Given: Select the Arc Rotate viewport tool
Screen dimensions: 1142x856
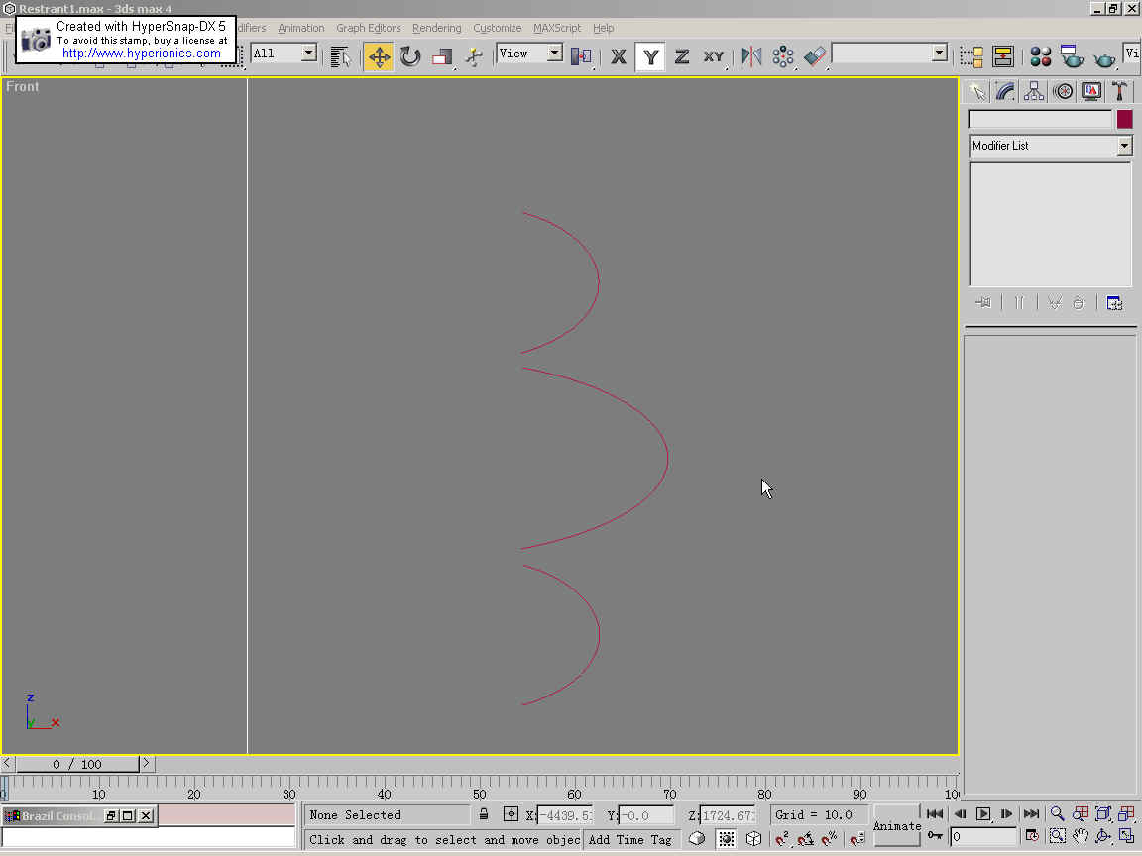Looking at the screenshot, I should tap(1103, 837).
